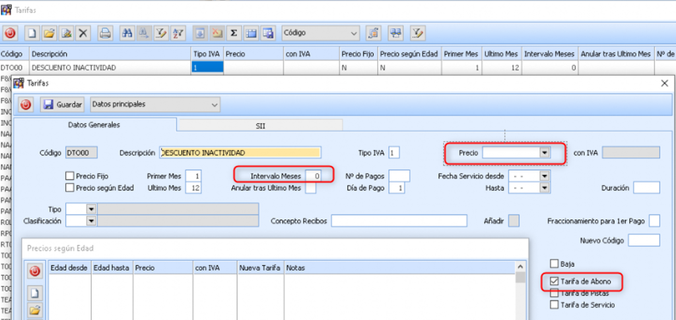Select the Datos Generales tab
Viewport: 676px width, 320px height.
click(x=94, y=124)
